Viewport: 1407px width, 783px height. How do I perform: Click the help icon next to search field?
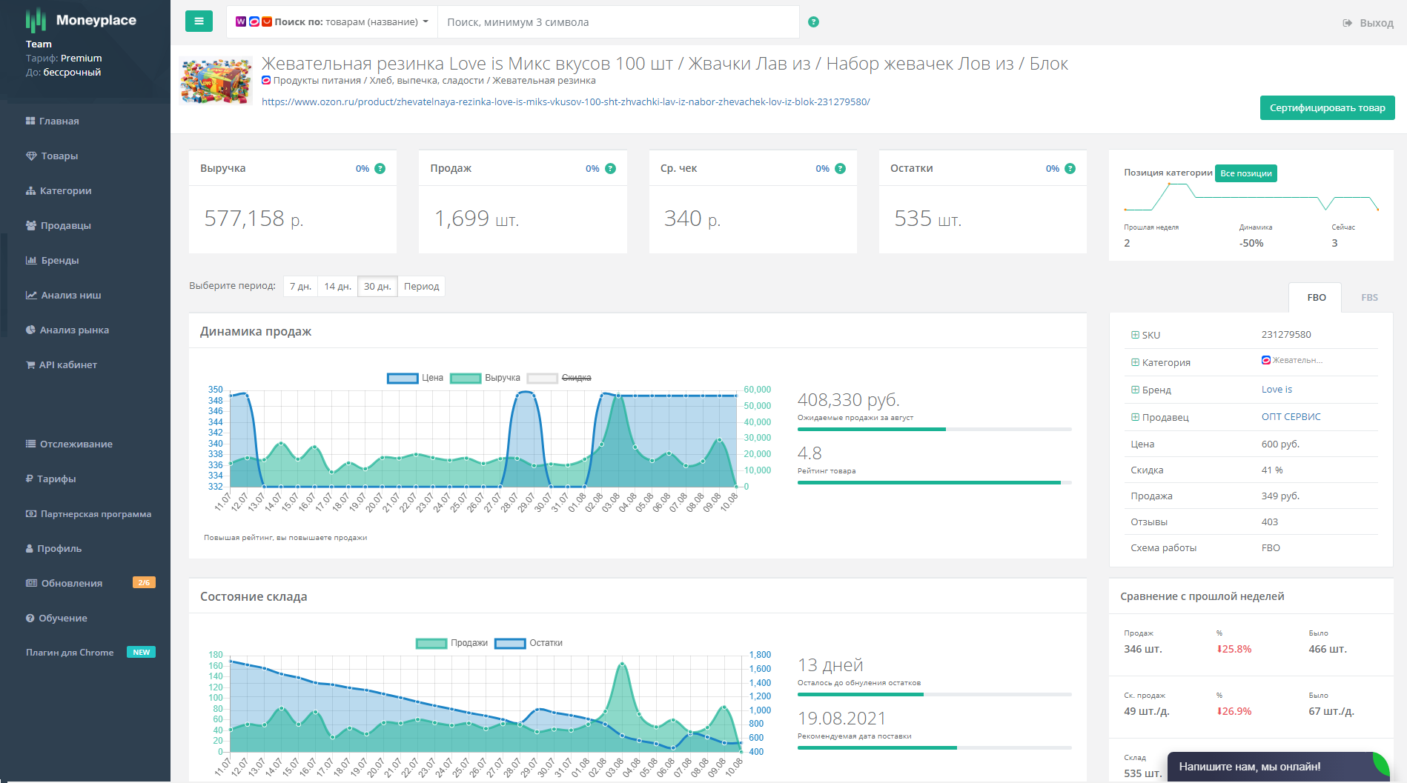tap(813, 22)
